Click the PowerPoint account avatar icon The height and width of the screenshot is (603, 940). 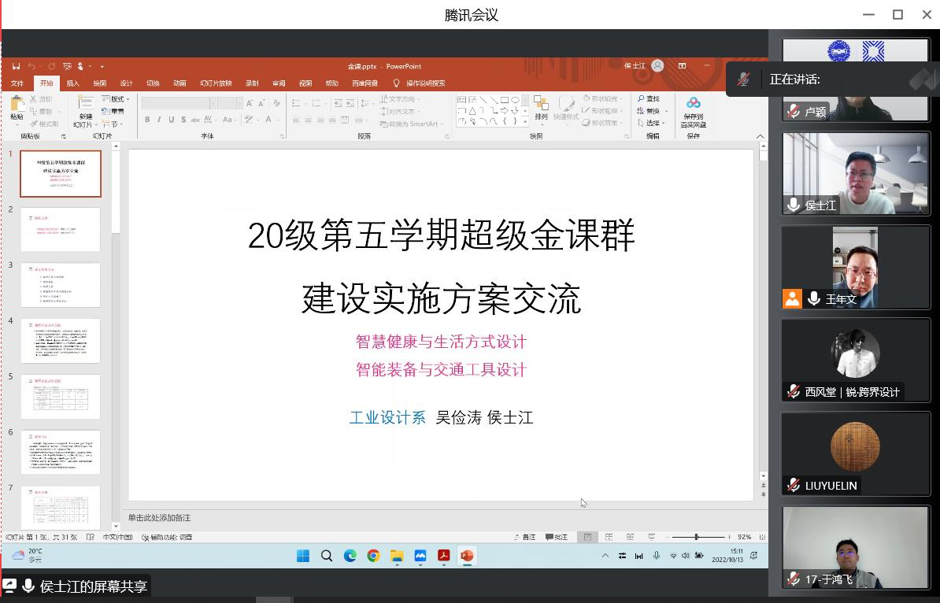point(657,66)
